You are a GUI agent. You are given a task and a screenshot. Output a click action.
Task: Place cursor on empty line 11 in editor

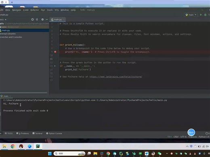coord(134,59)
